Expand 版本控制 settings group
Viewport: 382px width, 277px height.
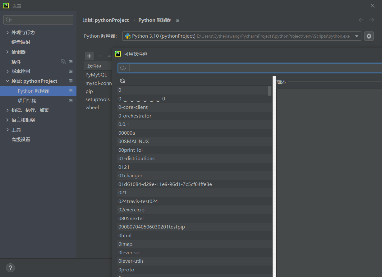pos(7,71)
